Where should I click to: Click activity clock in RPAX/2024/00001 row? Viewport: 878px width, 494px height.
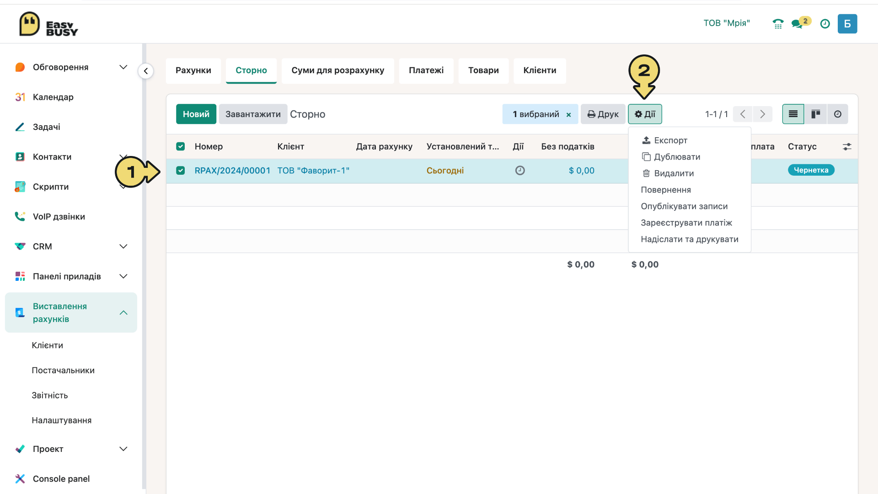click(520, 171)
